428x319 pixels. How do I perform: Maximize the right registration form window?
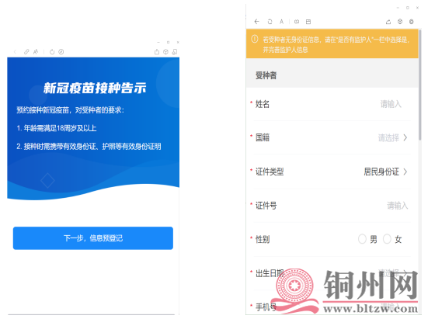point(408,8)
